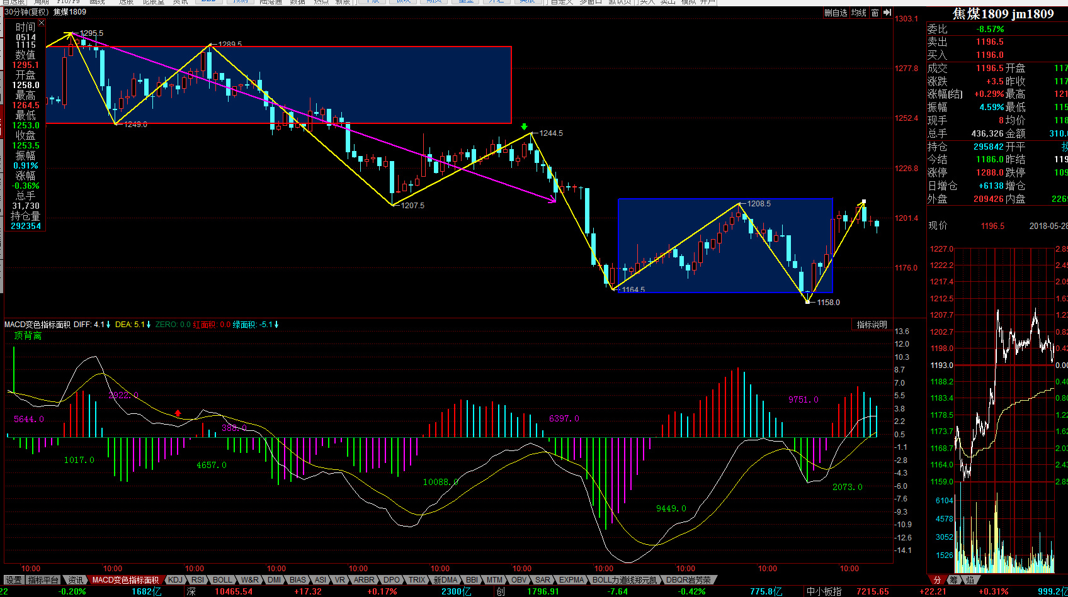Switch to the TRIX indicator tab
Viewport: 1068px width, 597px height.
click(417, 580)
